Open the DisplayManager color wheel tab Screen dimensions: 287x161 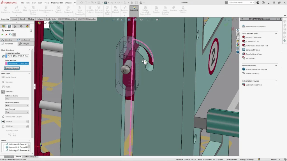pos(27,26)
